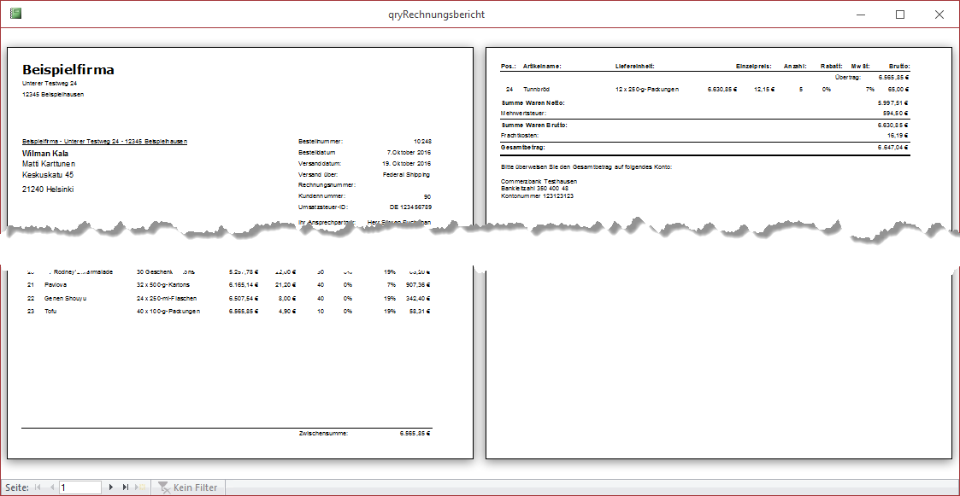Click the Kein Filter button
This screenshot has width=960, height=496.
point(188,487)
